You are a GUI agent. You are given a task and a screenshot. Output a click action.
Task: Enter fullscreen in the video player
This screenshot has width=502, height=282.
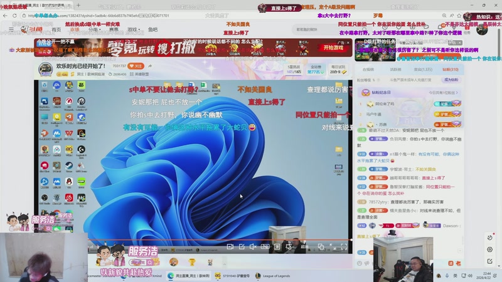[344, 246]
